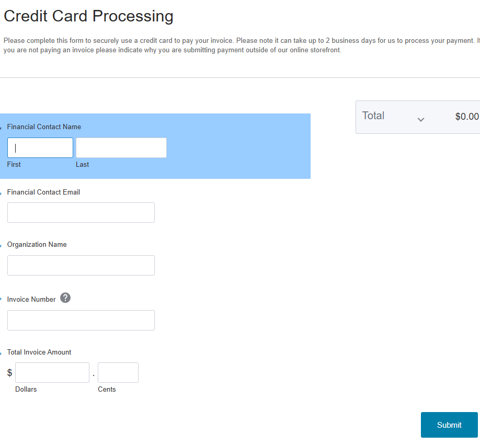Click the Financial Contact Email label

pos(43,192)
